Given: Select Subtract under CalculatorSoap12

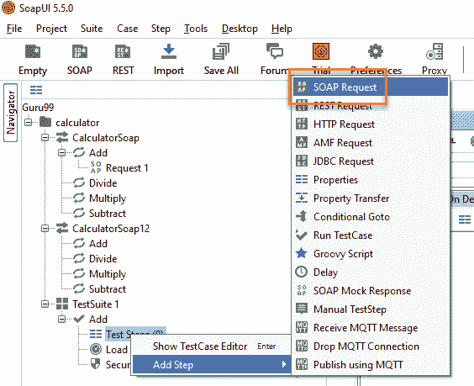Looking at the screenshot, I should (108, 288).
